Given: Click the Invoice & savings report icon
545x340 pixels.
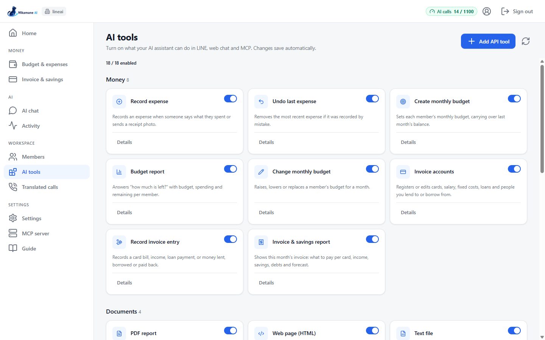Looking at the screenshot, I should coord(261,242).
